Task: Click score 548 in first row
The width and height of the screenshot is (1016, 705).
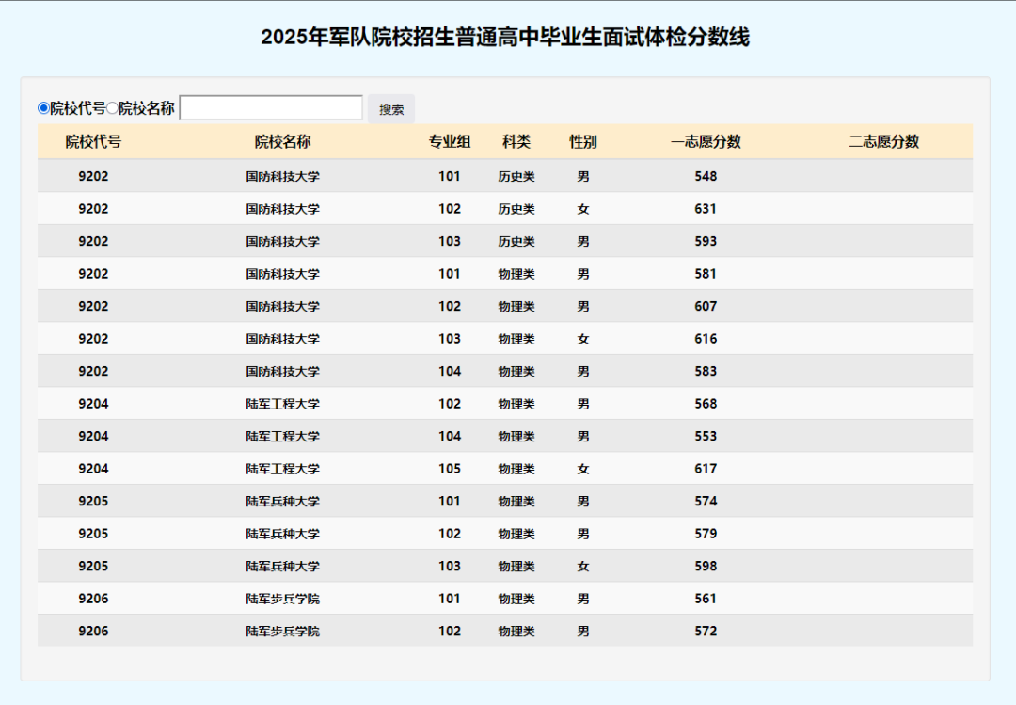Action: point(706,176)
